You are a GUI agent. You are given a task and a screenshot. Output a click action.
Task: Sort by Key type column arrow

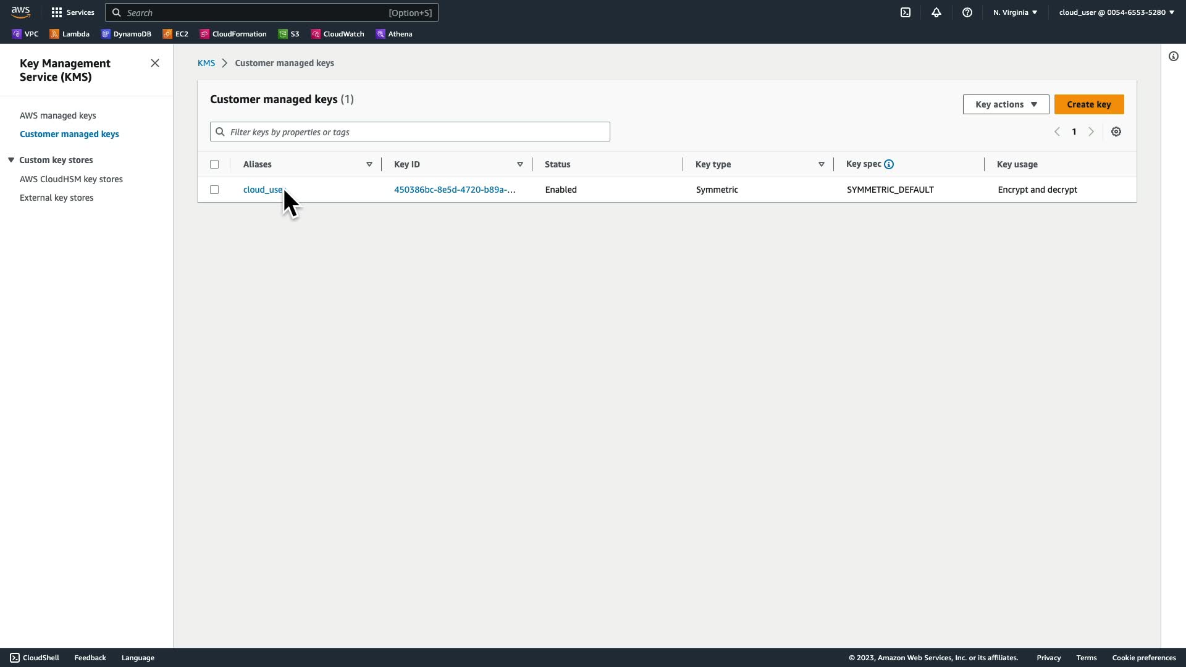821,164
